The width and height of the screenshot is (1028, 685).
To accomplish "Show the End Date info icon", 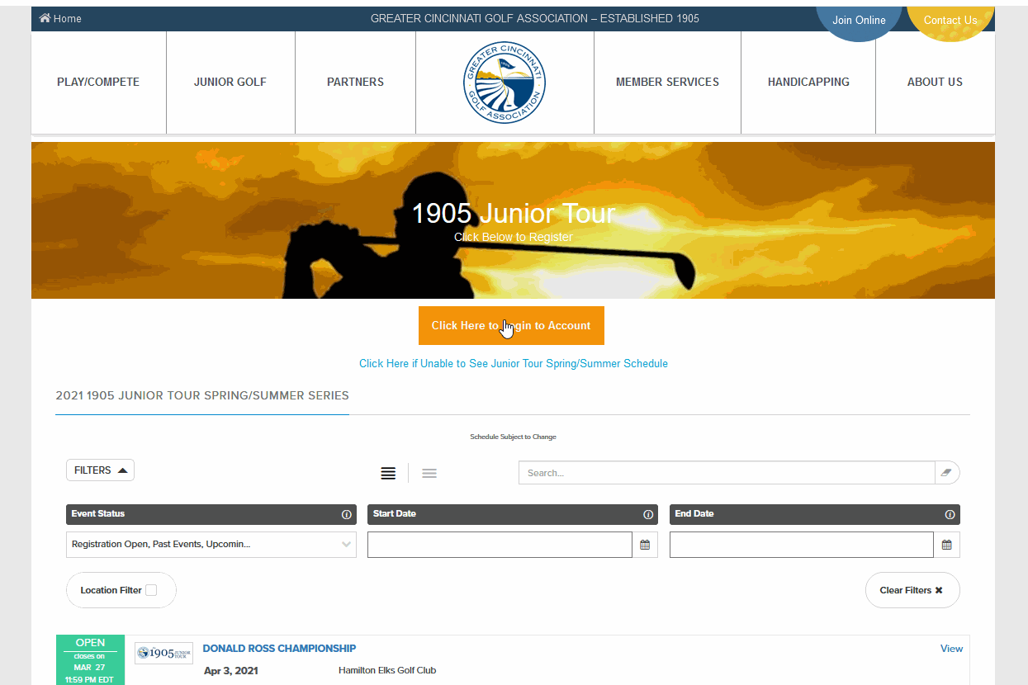I will (950, 514).
